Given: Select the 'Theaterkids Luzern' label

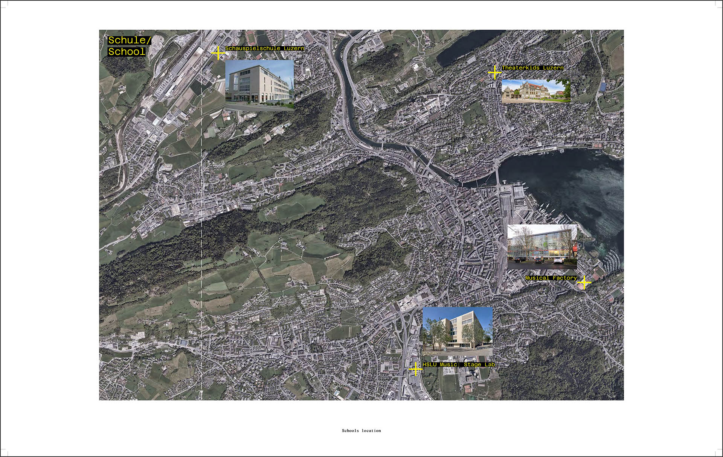Looking at the screenshot, I should click(x=533, y=68).
